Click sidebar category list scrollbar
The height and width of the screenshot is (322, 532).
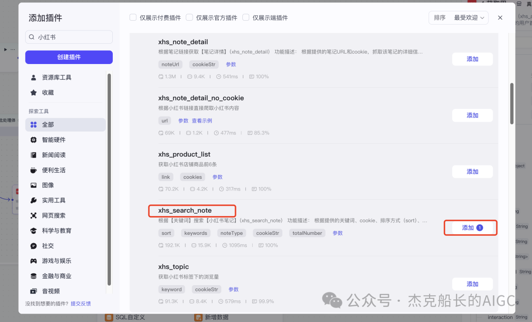pos(109,180)
